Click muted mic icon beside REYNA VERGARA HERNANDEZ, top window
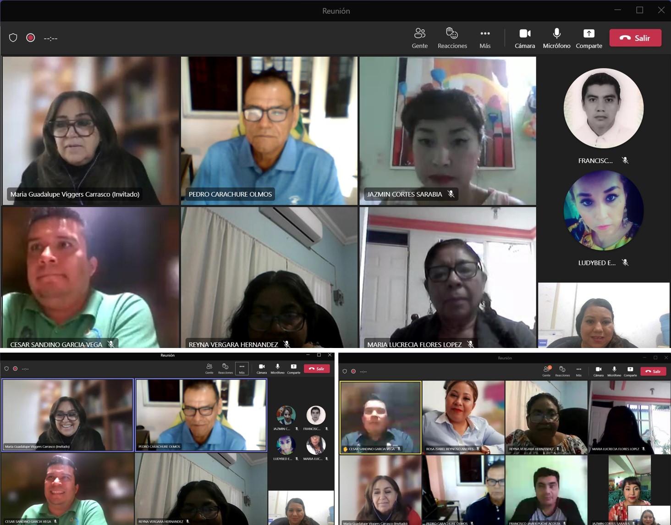The width and height of the screenshot is (671, 525). (287, 344)
